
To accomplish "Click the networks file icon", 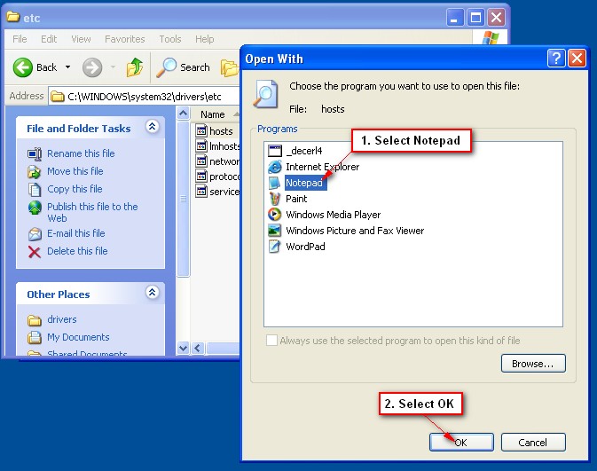I will [201, 161].
